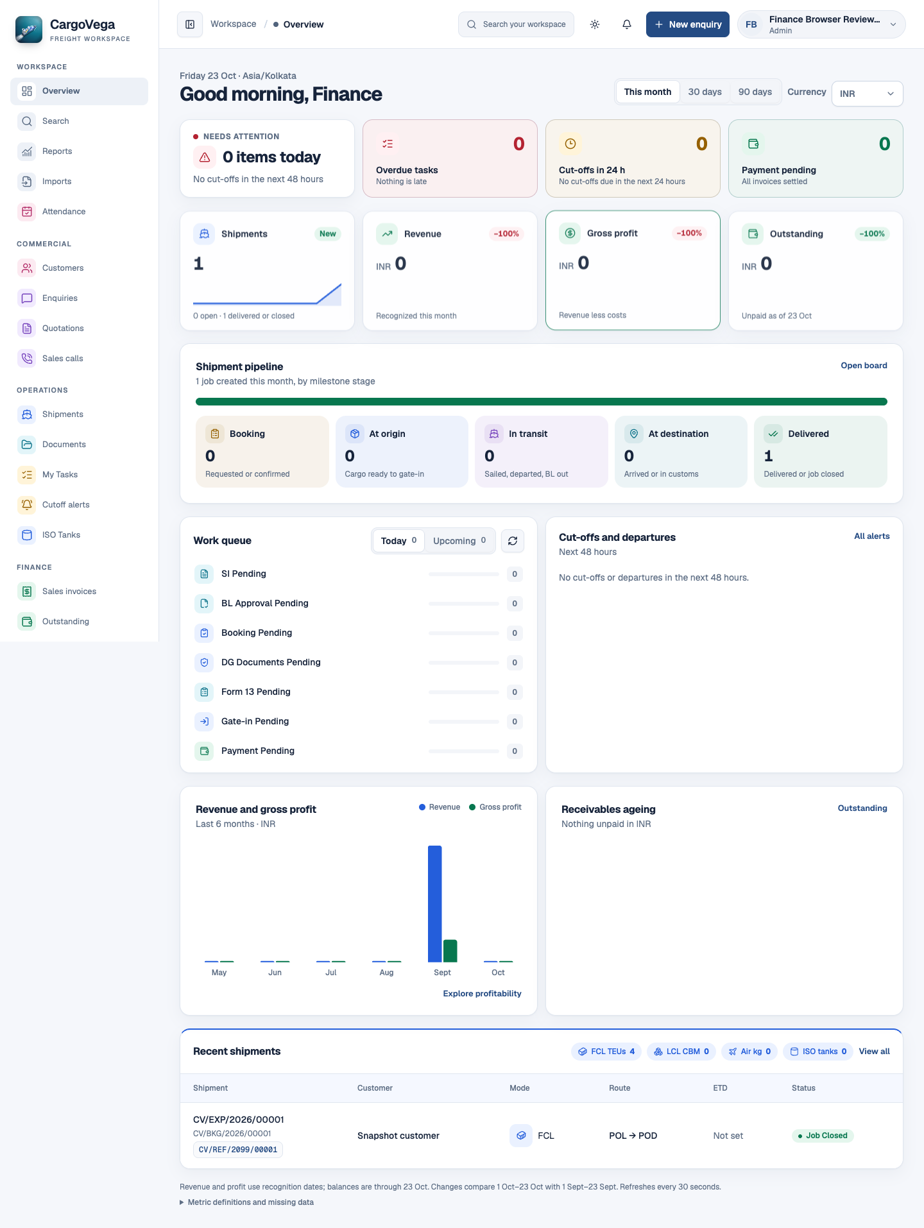The image size is (924, 1228).
Task: Click the SI Pending progress bar
Action: click(464, 574)
